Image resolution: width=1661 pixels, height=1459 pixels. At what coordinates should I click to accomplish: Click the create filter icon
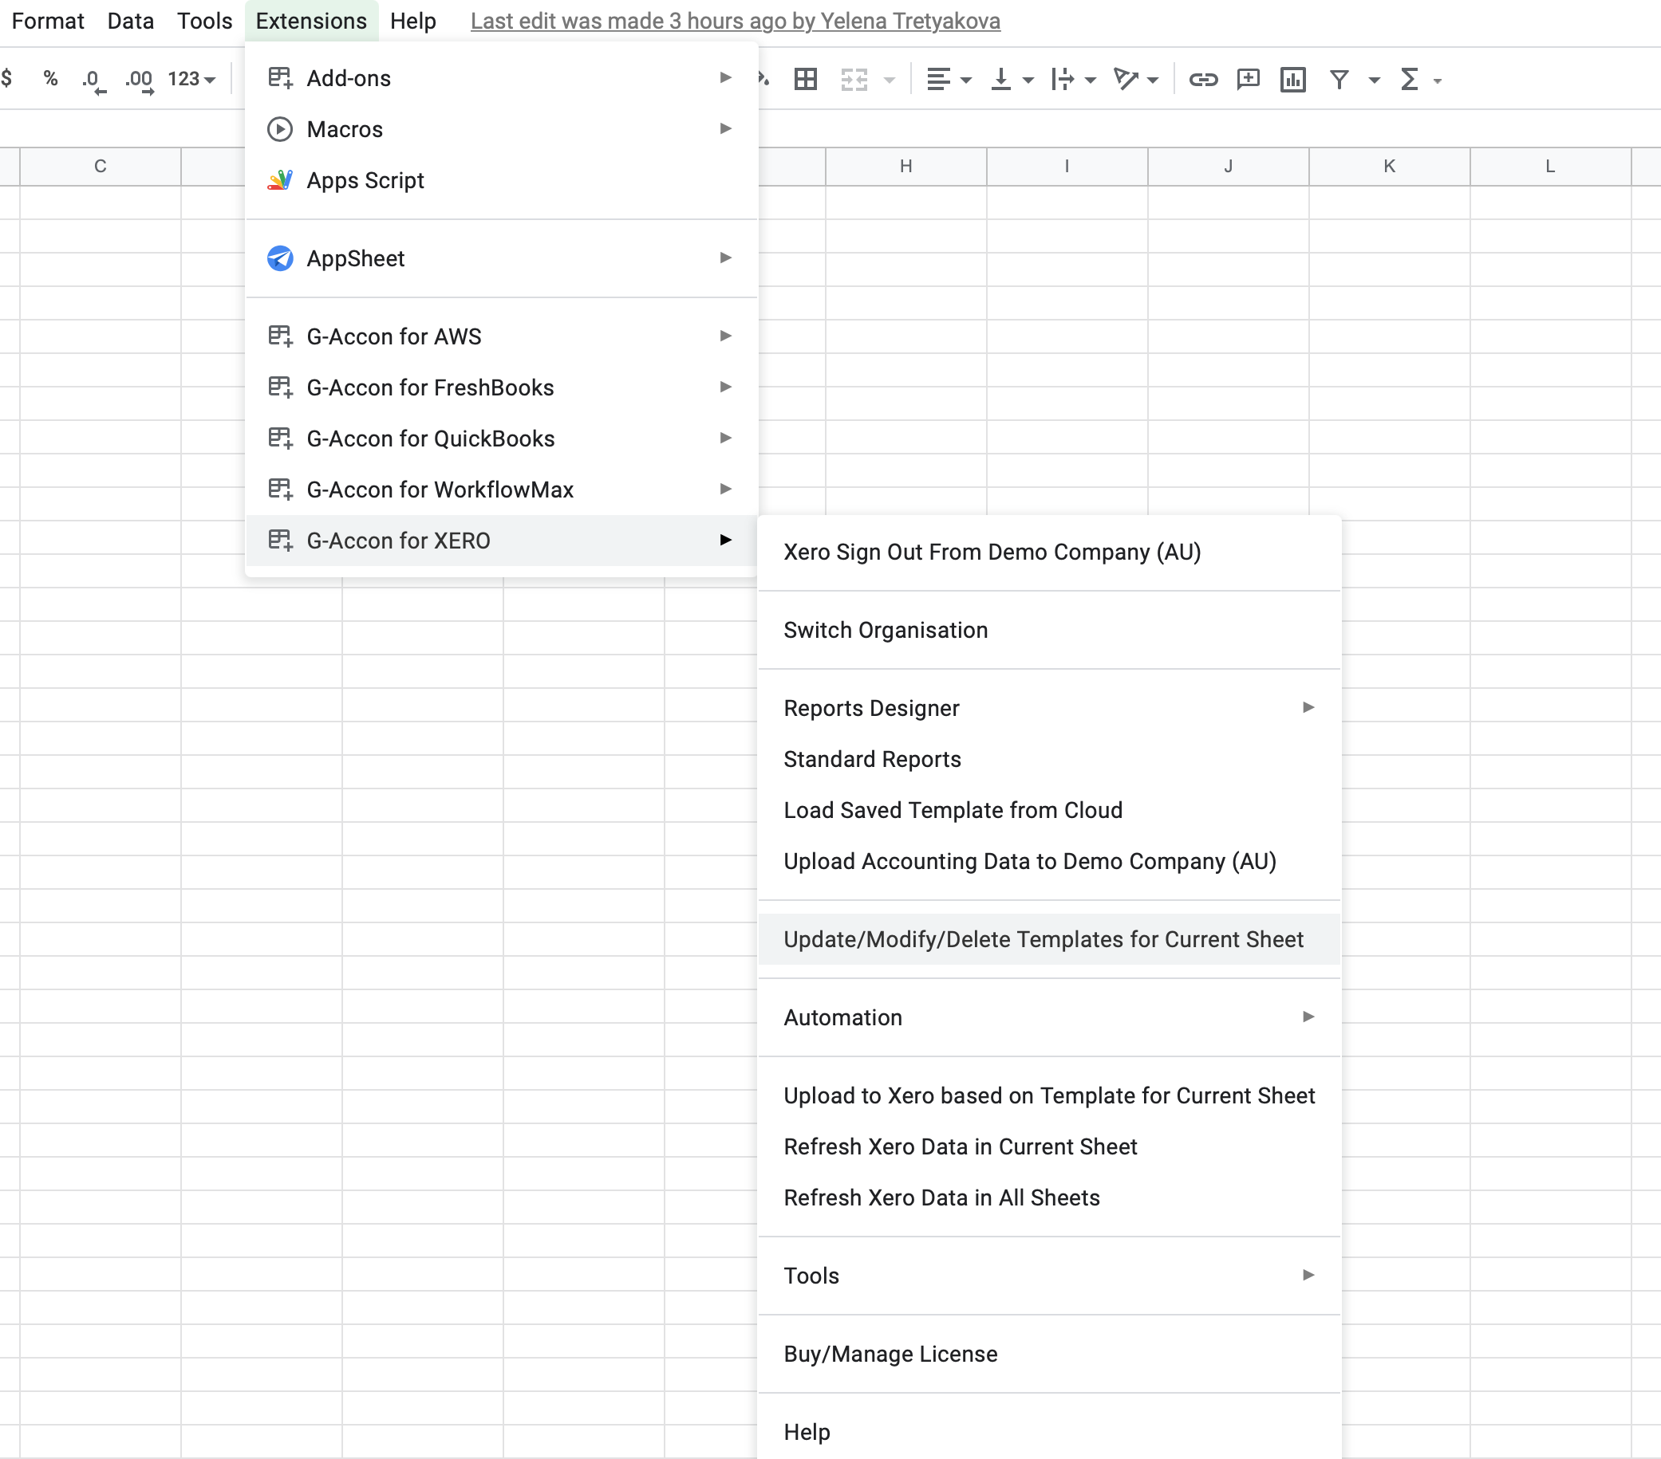tap(1339, 80)
